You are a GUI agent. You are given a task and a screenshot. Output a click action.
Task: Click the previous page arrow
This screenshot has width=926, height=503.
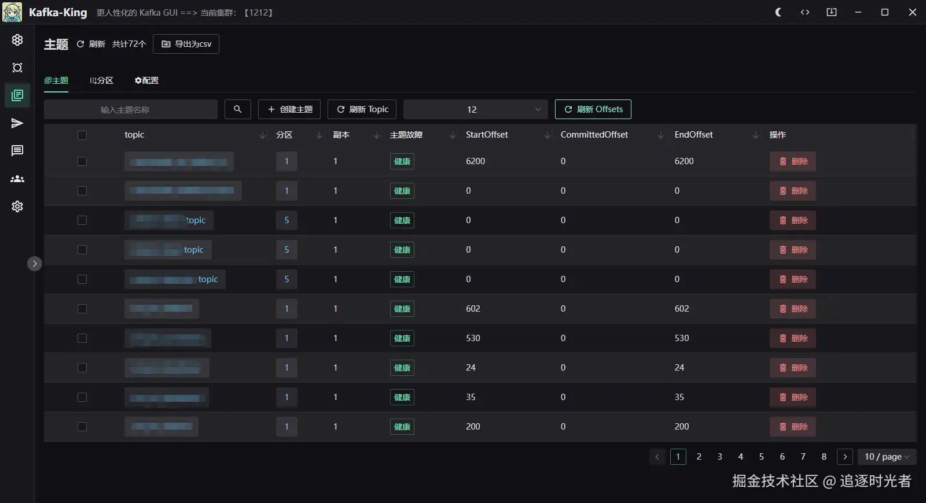tap(657, 457)
